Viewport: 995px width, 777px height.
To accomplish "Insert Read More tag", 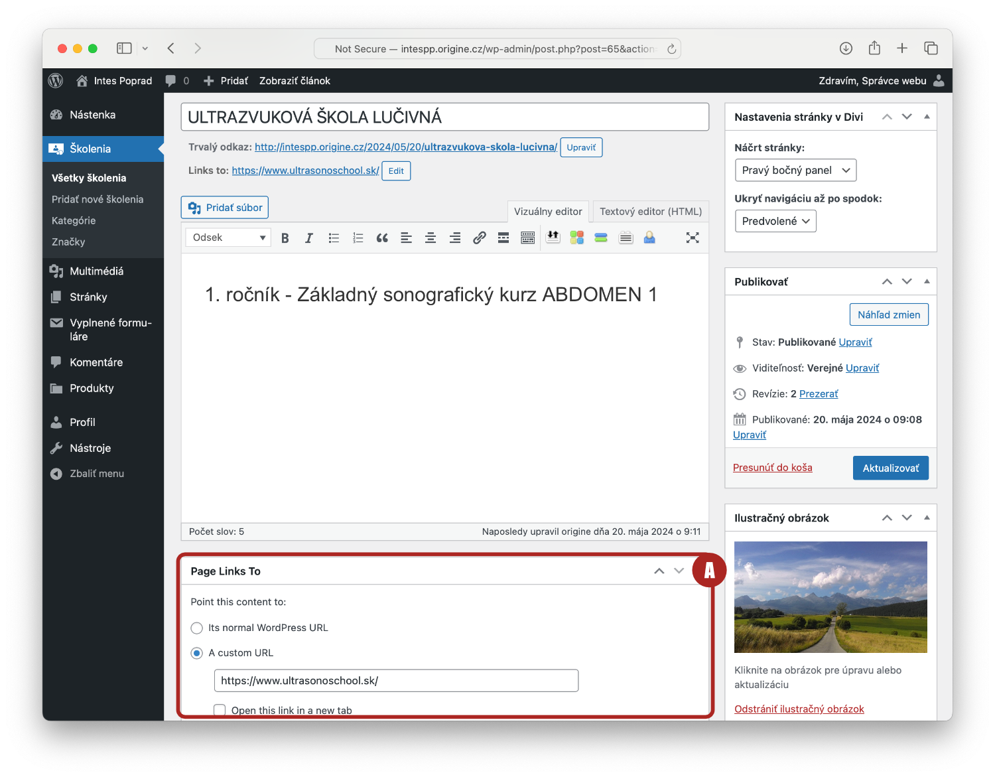I will click(x=503, y=238).
